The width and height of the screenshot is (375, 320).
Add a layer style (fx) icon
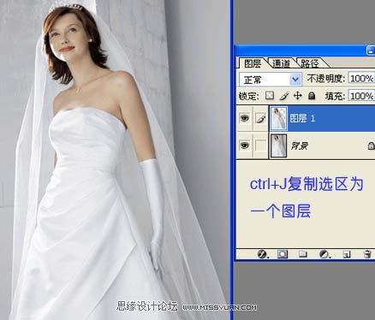pos(262,254)
